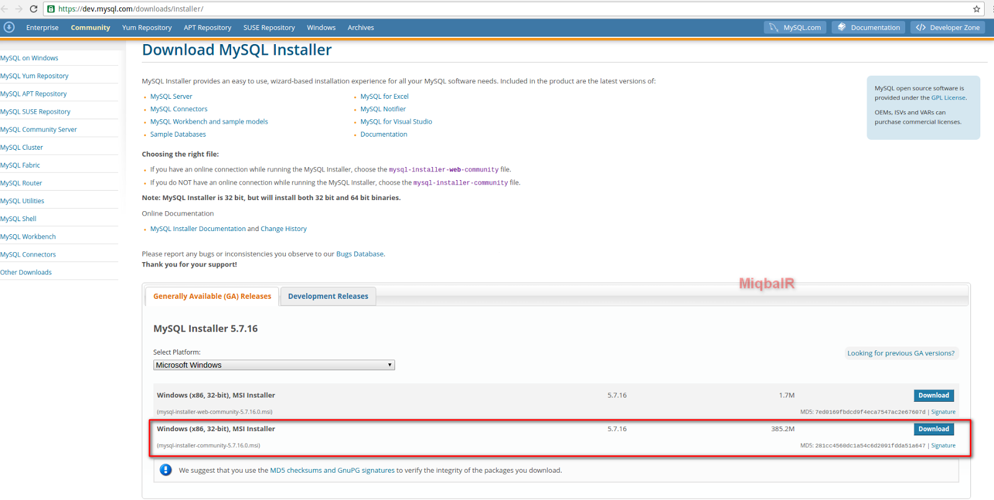The image size is (994, 500).
Task: Open the Change History link
Action: pyautogui.click(x=283, y=229)
